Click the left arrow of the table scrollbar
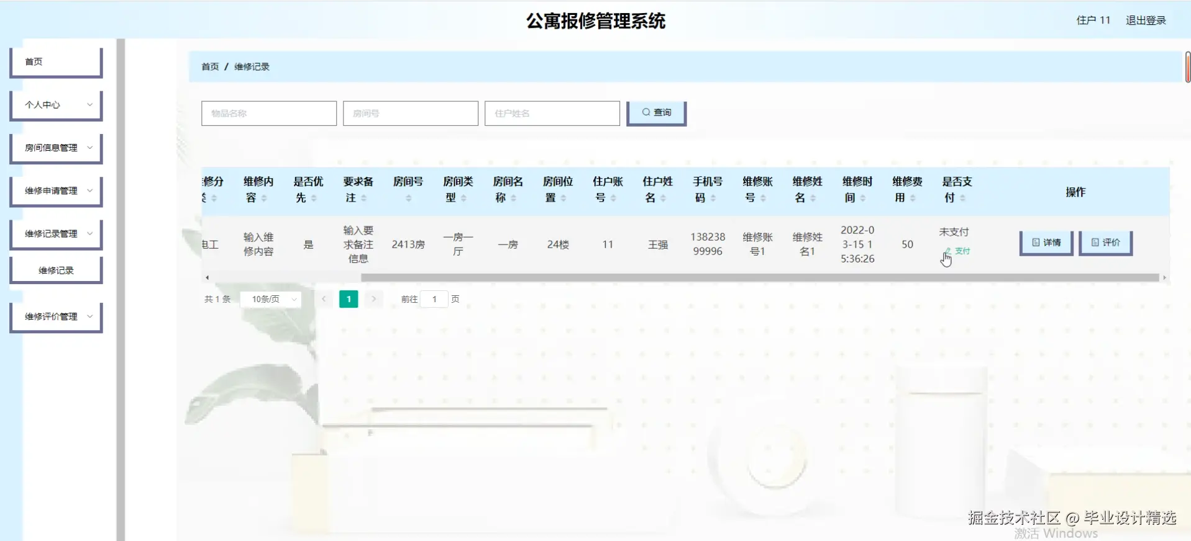 [207, 277]
